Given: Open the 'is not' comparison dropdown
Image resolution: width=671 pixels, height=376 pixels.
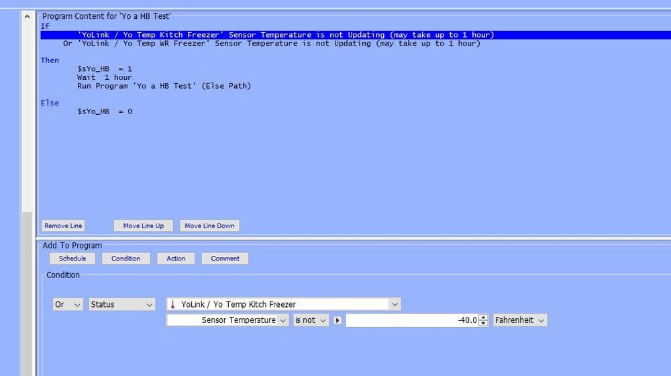Looking at the screenshot, I should coord(311,321).
